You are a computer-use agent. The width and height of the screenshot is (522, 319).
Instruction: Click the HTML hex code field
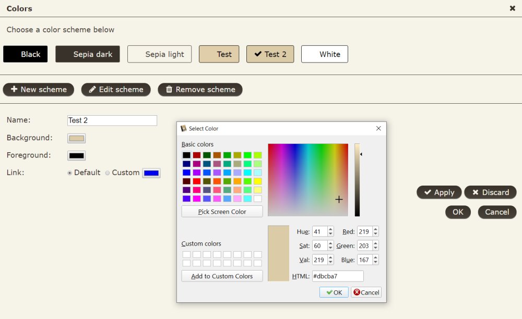[x=338, y=276]
